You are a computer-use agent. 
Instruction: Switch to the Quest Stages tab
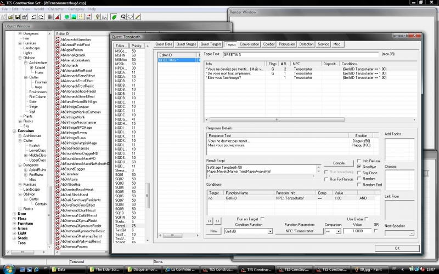click(186, 44)
